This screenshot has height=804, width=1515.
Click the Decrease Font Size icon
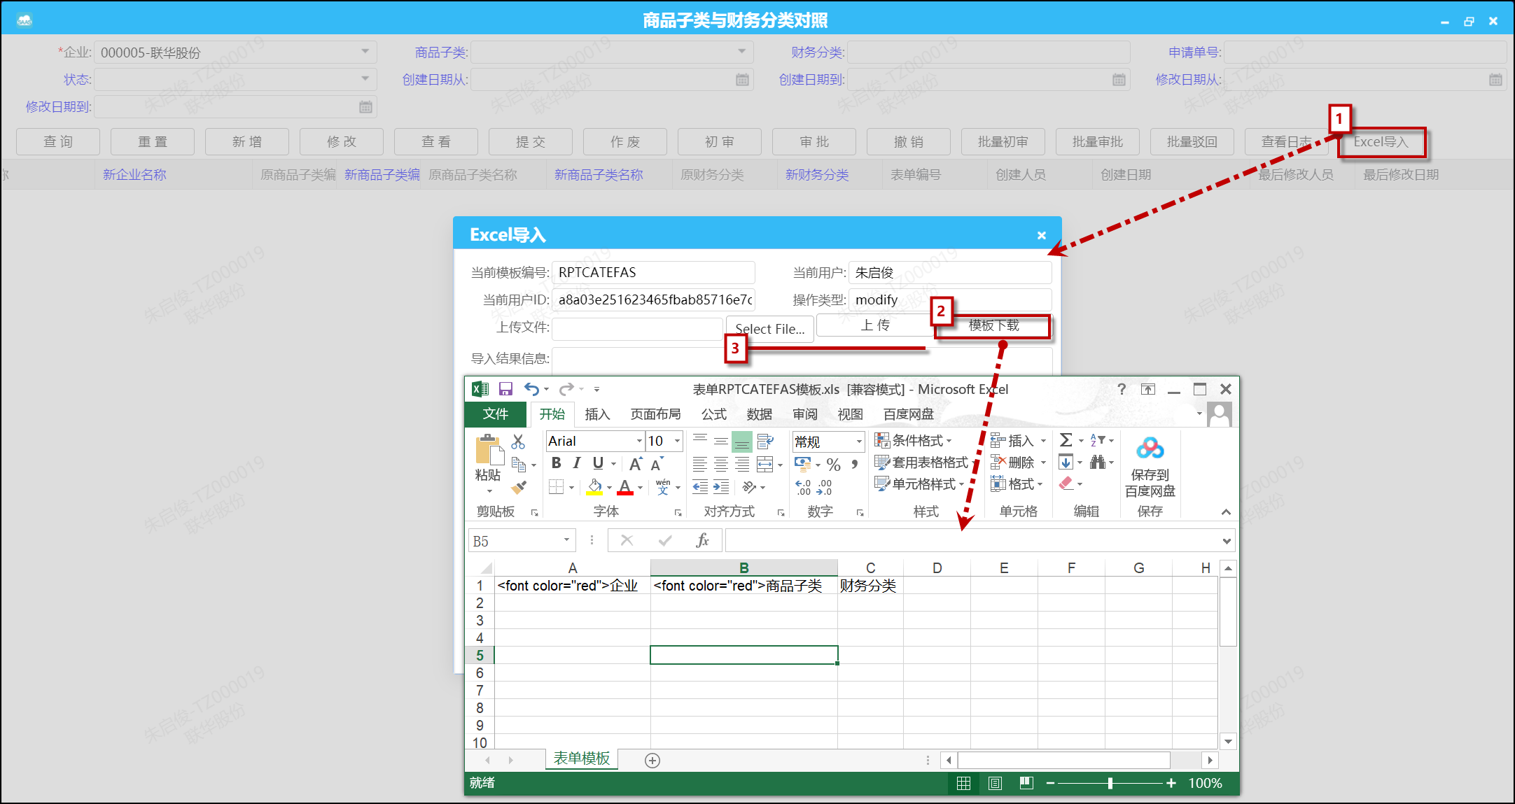pyautogui.click(x=656, y=464)
